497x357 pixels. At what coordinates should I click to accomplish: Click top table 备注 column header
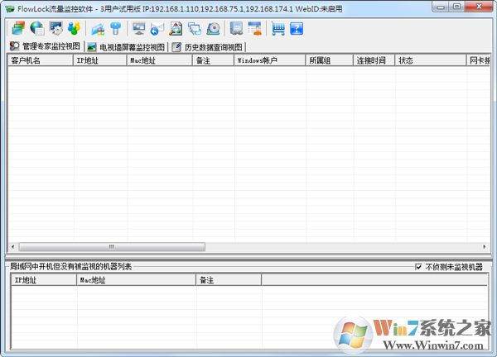(213, 60)
